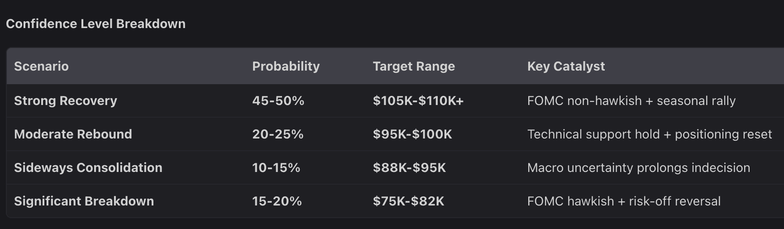Select the $105K-$110K+ target range
The image size is (784, 229).
[x=418, y=101]
